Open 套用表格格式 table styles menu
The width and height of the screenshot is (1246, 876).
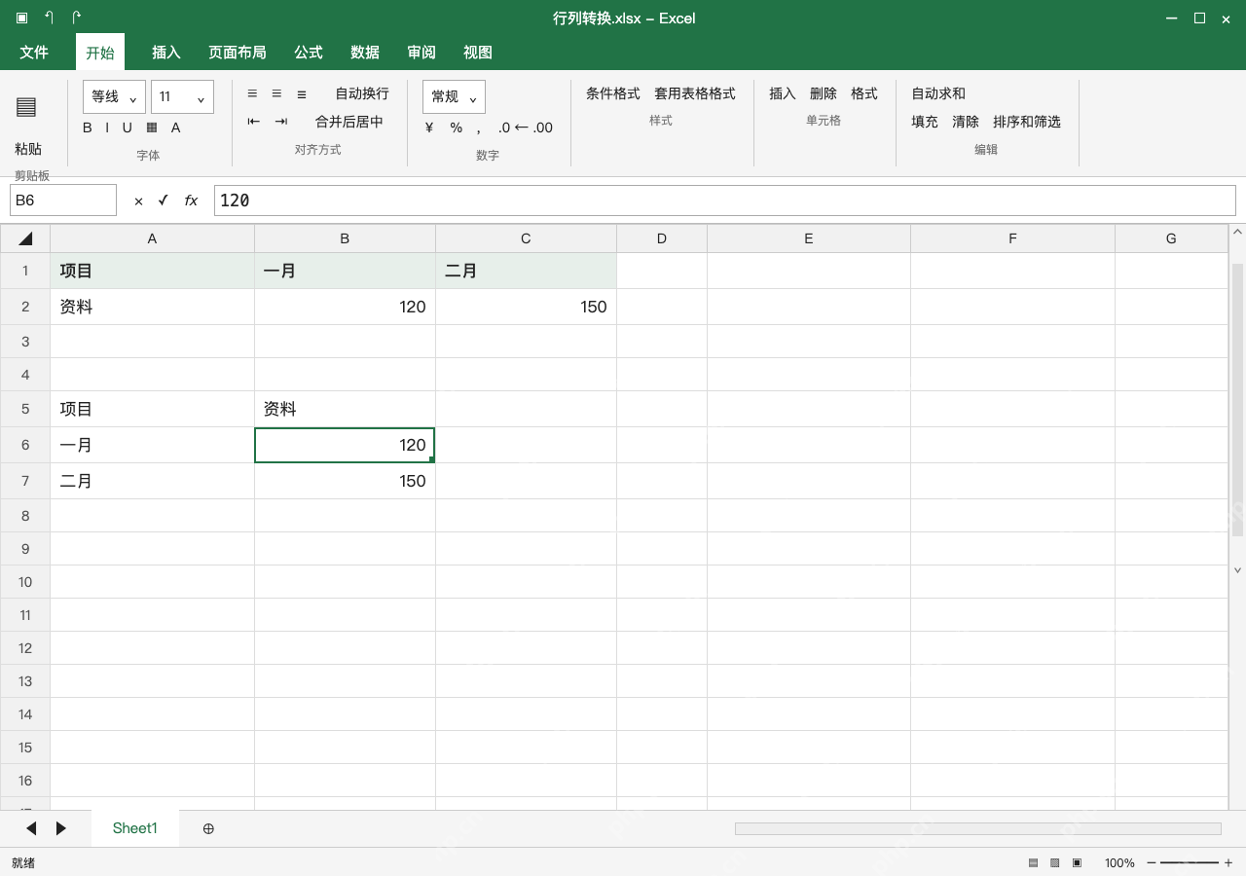point(695,93)
